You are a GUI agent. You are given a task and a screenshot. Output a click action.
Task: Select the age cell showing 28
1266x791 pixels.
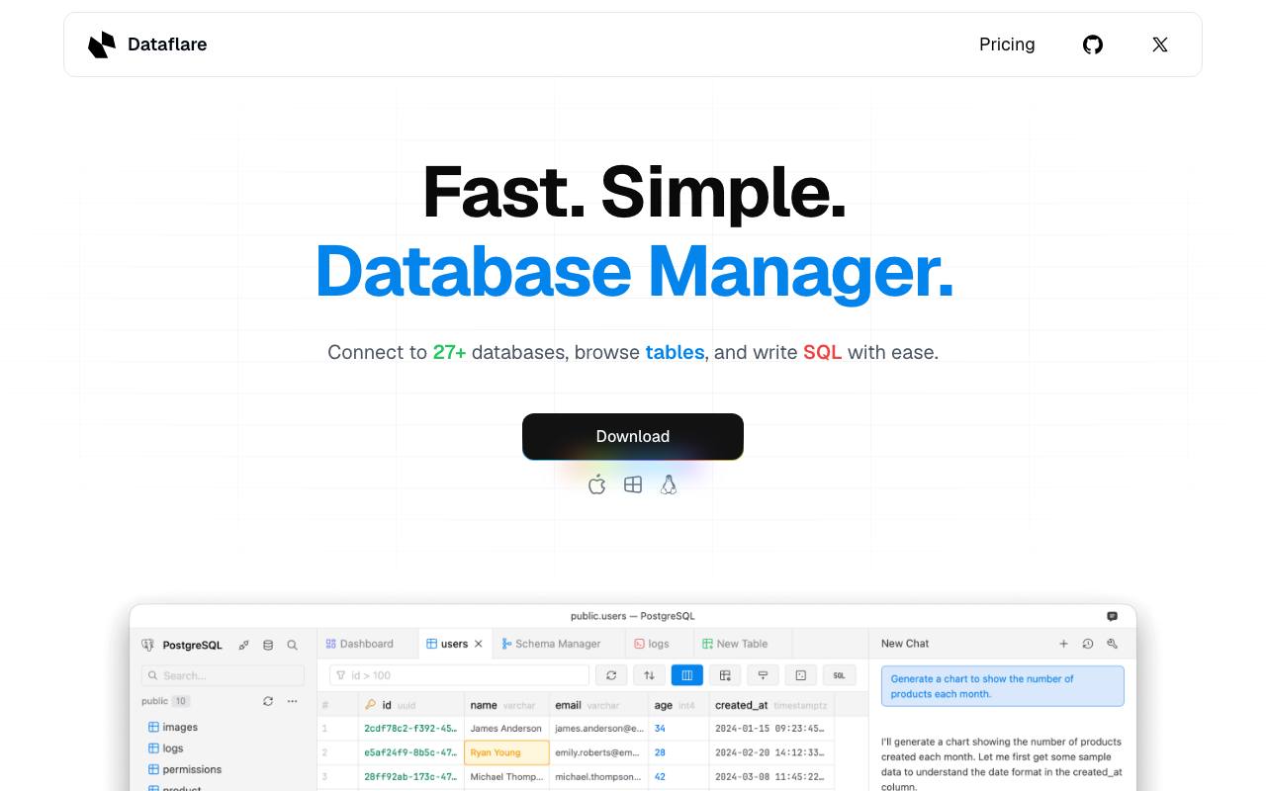click(678, 752)
